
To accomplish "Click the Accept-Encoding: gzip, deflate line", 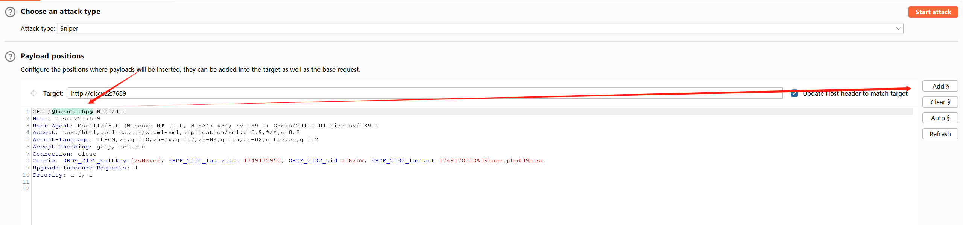I will point(89,147).
